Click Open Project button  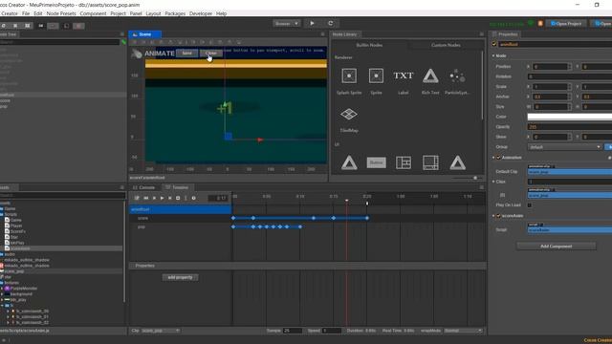click(566, 23)
